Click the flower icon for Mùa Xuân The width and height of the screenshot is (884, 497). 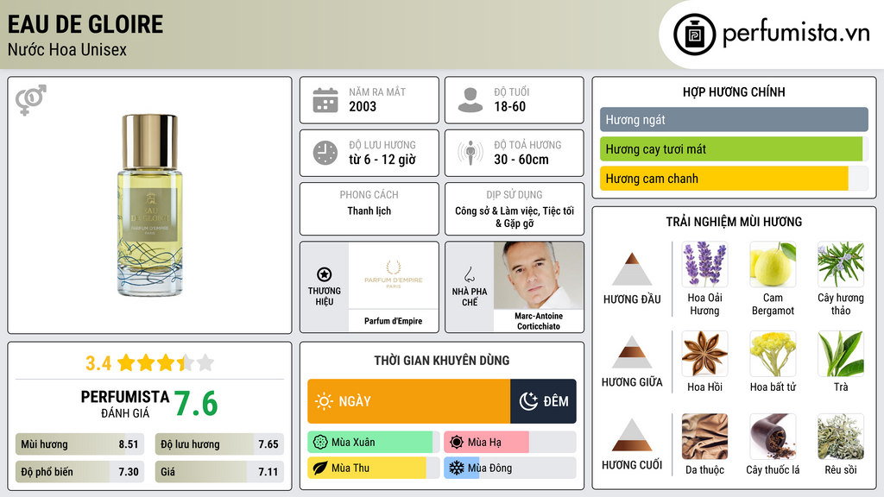point(320,443)
